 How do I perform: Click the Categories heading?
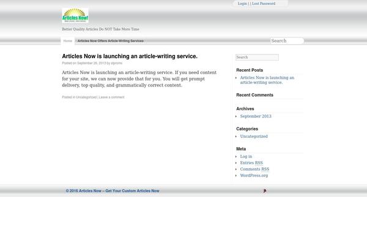[247, 129]
